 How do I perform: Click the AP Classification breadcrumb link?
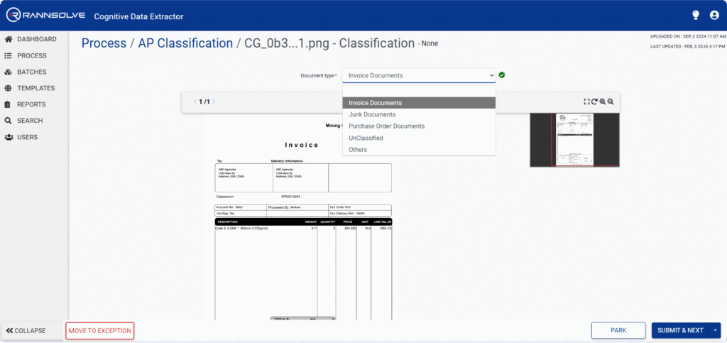pos(185,43)
